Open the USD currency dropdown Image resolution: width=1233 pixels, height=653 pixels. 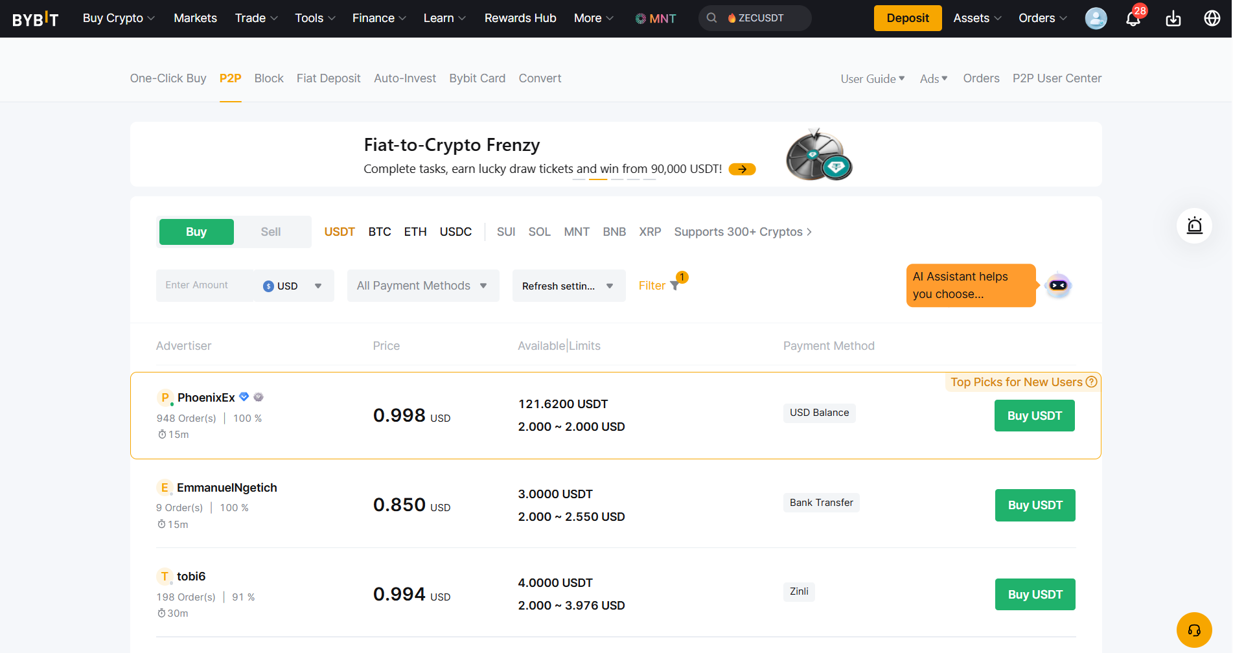pos(294,286)
